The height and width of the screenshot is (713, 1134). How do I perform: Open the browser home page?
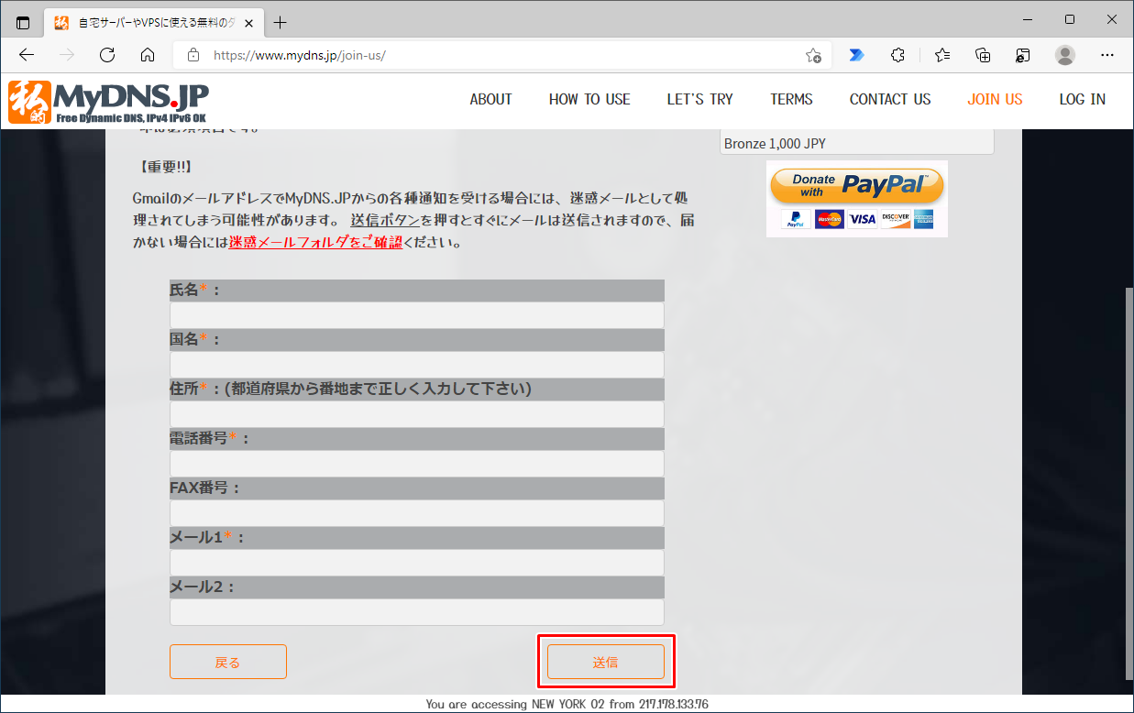pos(149,55)
